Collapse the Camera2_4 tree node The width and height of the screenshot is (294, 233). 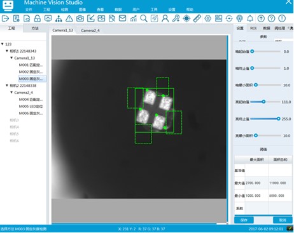pyautogui.click(x=11, y=92)
